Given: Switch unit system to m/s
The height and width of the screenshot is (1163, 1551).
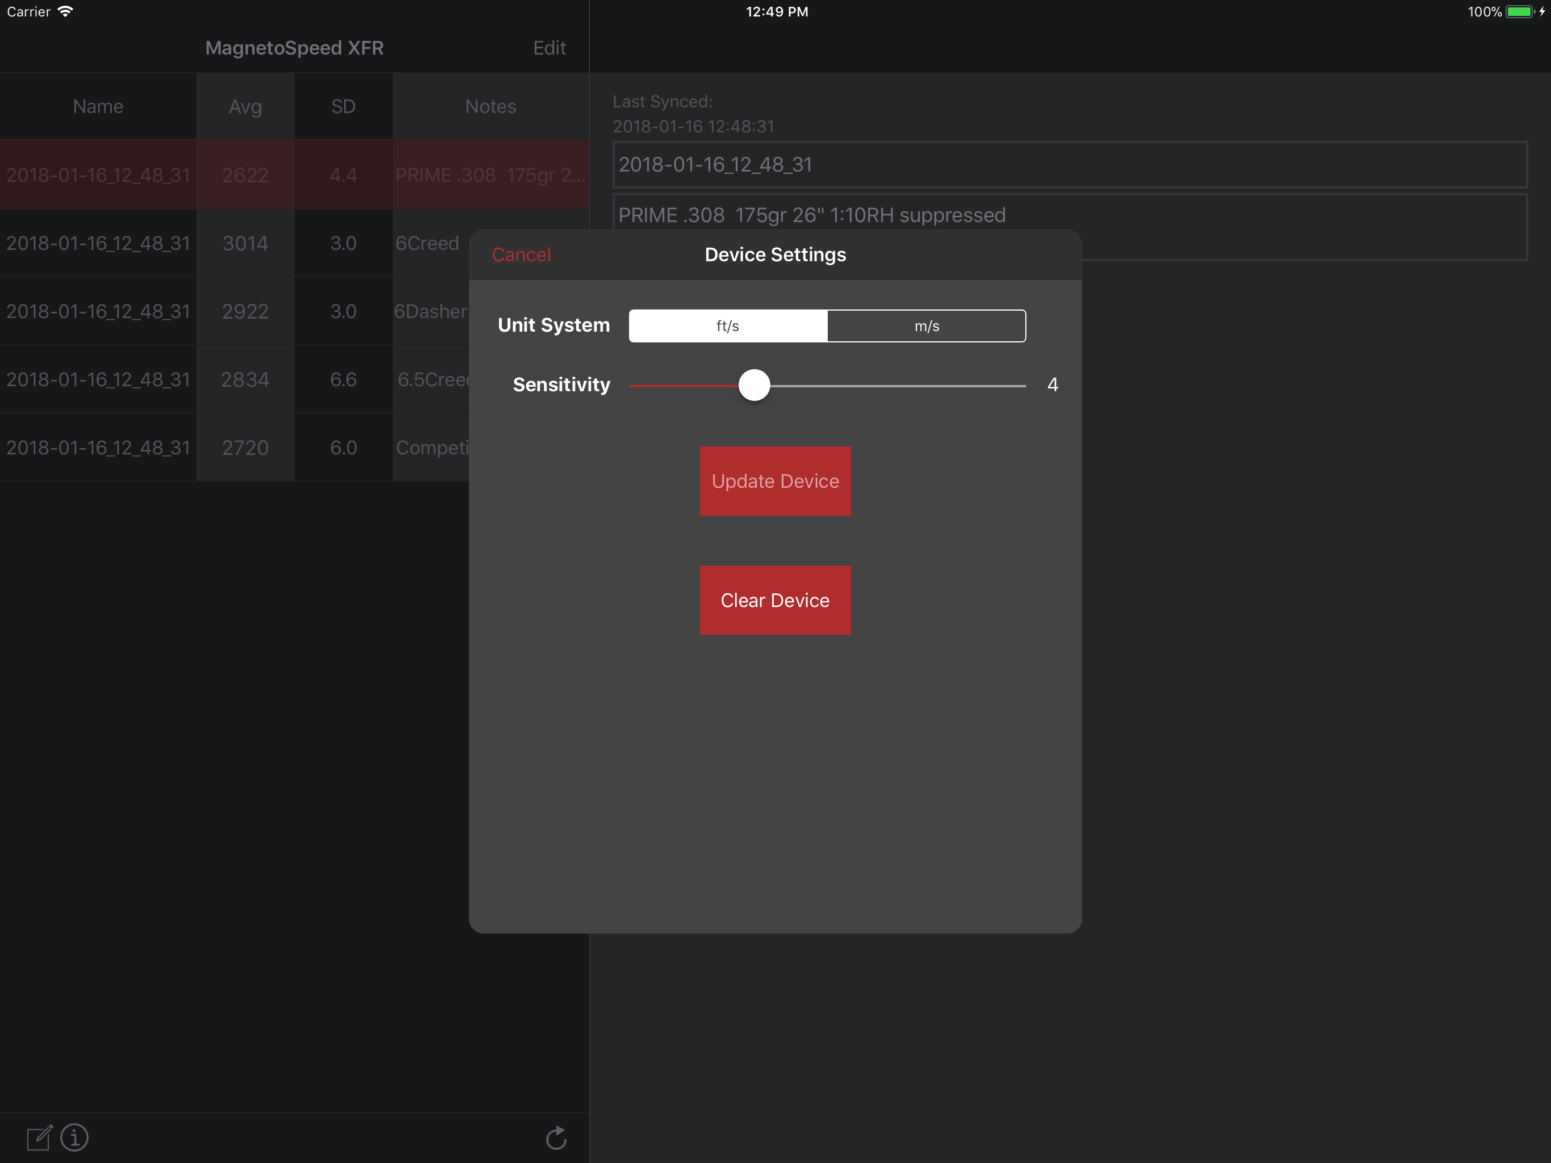Looking at the screenshot, I should click(x=927, y=326).
